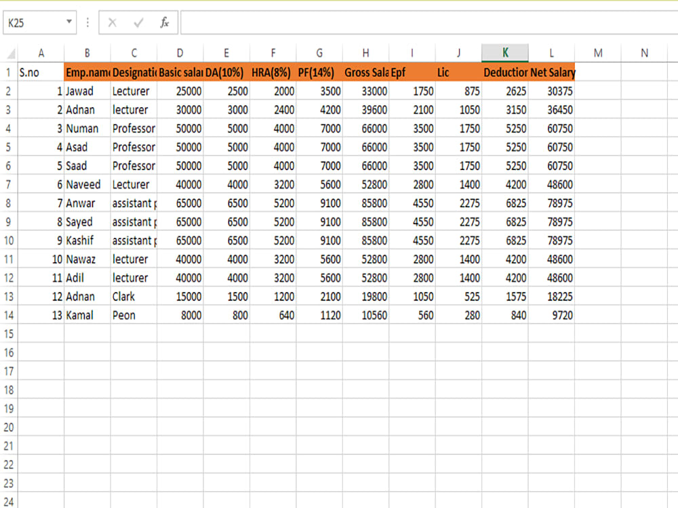This screenshot has width=678, height=508.
Task: Click the Select All corner triangle
Action: pos(12,54)
